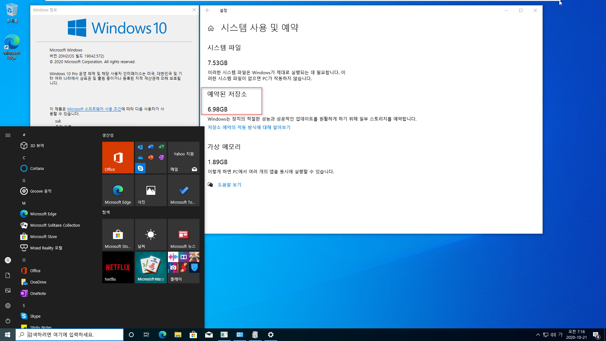This screenshot has width=606, height=341.
Task: Select Microsoft Edge in the app list
Action: [57, 214]
